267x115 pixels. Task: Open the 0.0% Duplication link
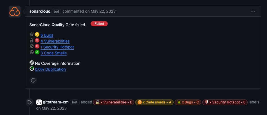(50, 69)
